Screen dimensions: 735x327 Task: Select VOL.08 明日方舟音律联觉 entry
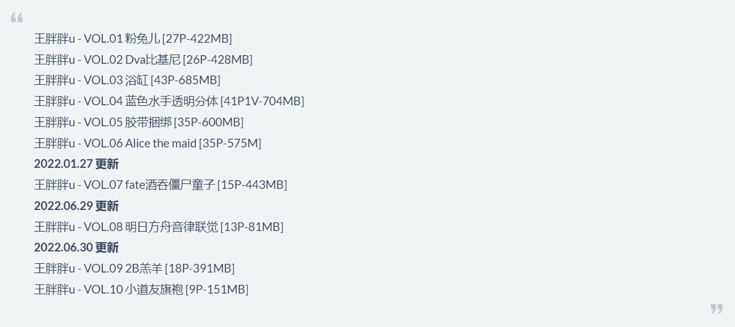pyautogui.click(x=159, y=227)
